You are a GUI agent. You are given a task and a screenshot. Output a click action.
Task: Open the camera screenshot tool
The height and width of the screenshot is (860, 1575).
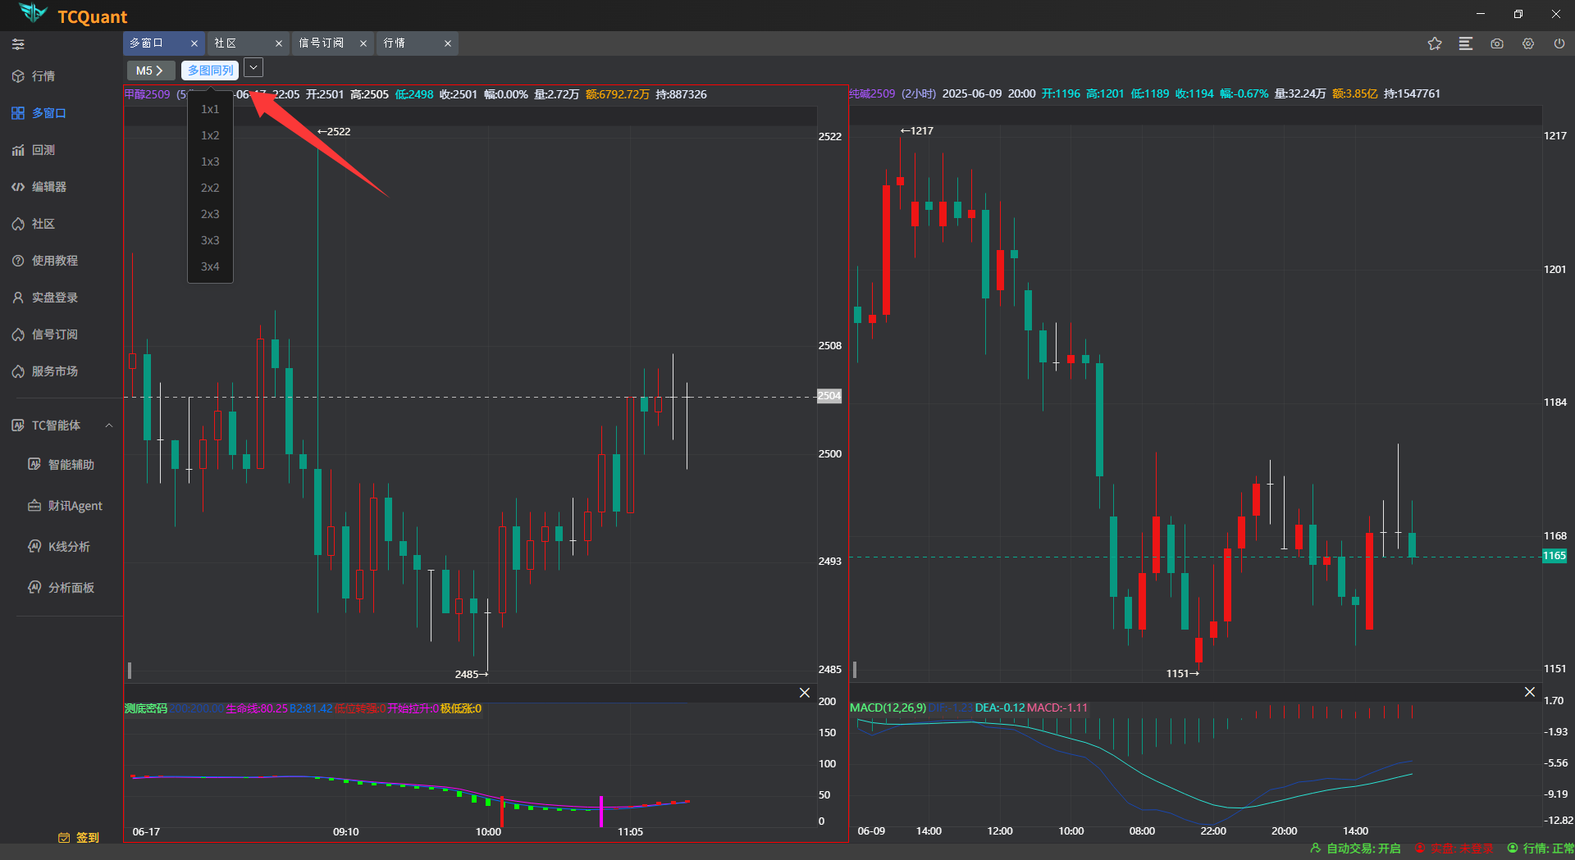click(x=1497, y=43)
